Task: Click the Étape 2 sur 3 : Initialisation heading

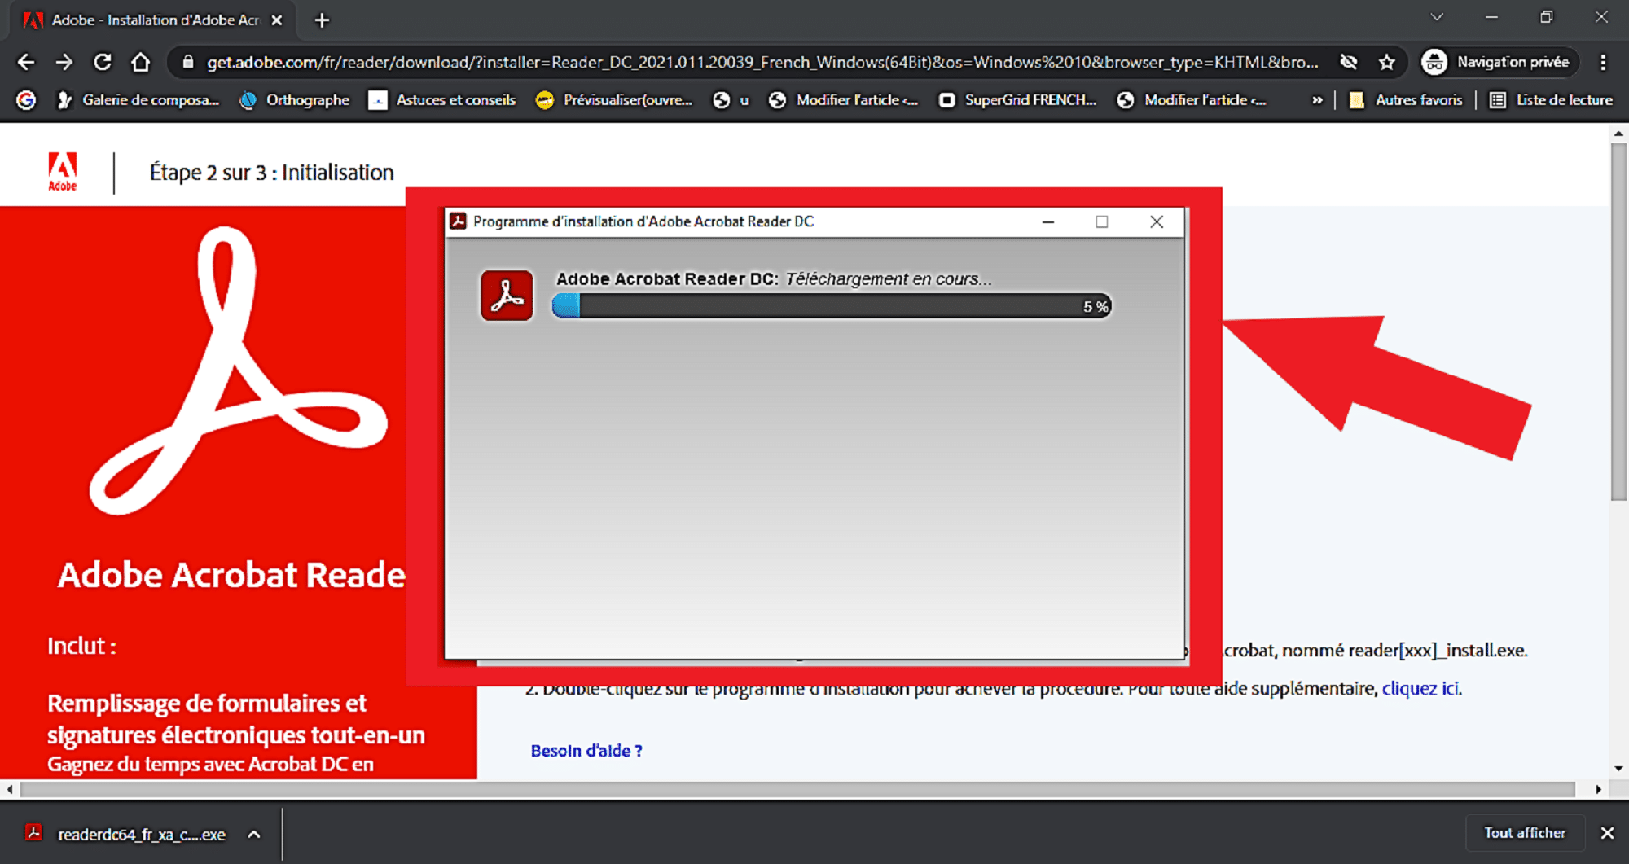Action: point(271,173)
